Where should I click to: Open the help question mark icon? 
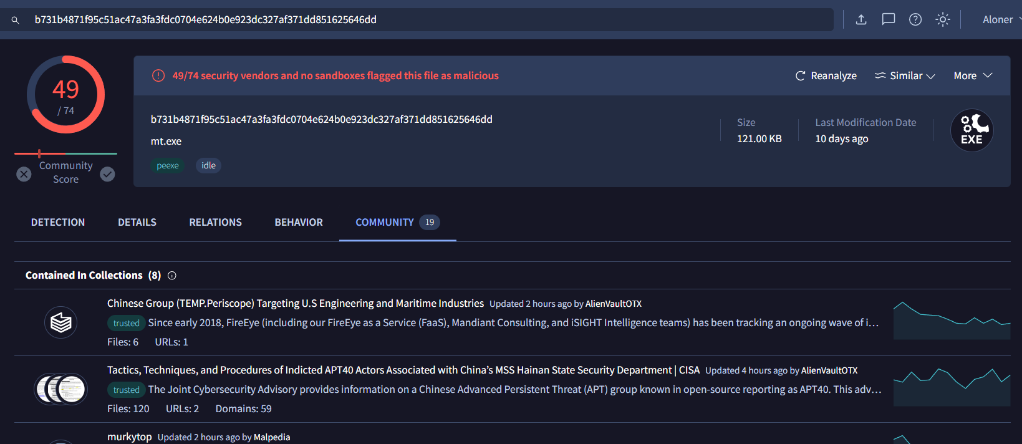pos(915,19)
